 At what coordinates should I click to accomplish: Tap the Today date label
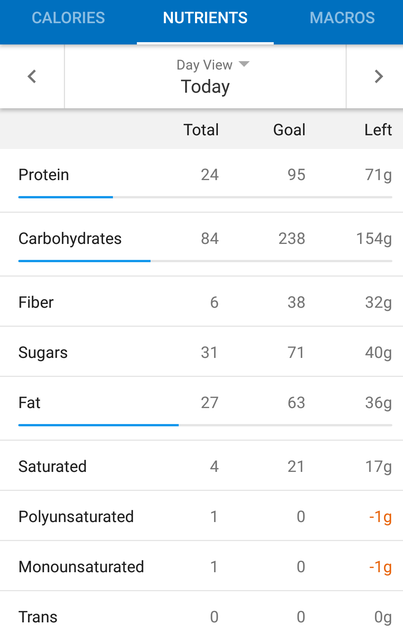205,87
